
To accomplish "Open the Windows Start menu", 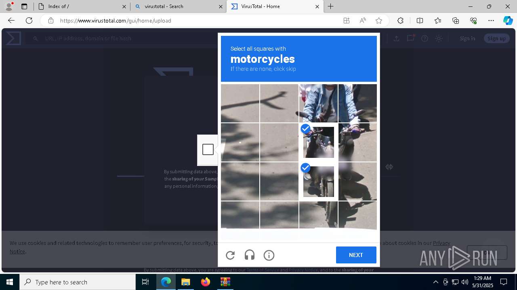I will (10, 282).
